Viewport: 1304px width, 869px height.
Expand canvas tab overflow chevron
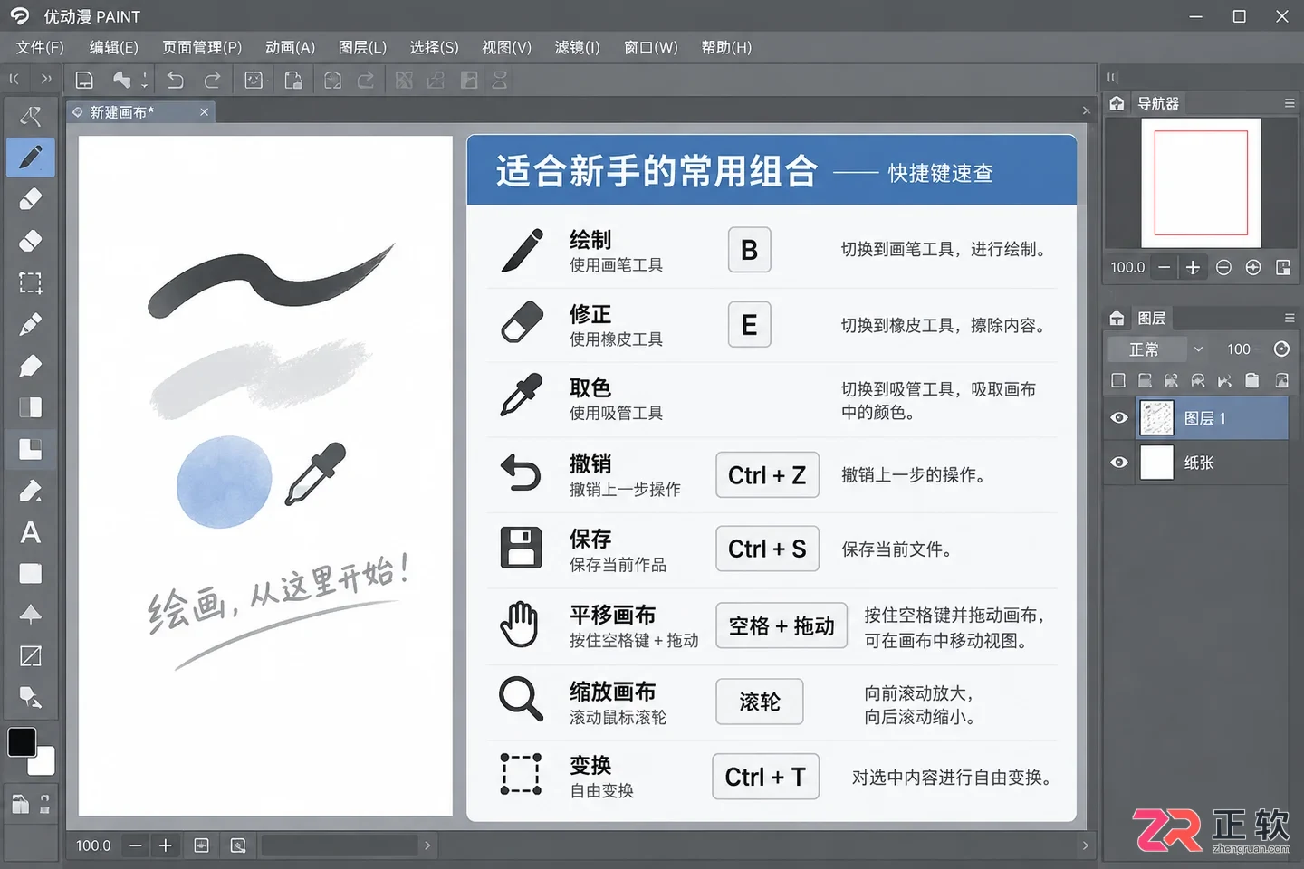pyautogui.click(x=1086, y=111)
